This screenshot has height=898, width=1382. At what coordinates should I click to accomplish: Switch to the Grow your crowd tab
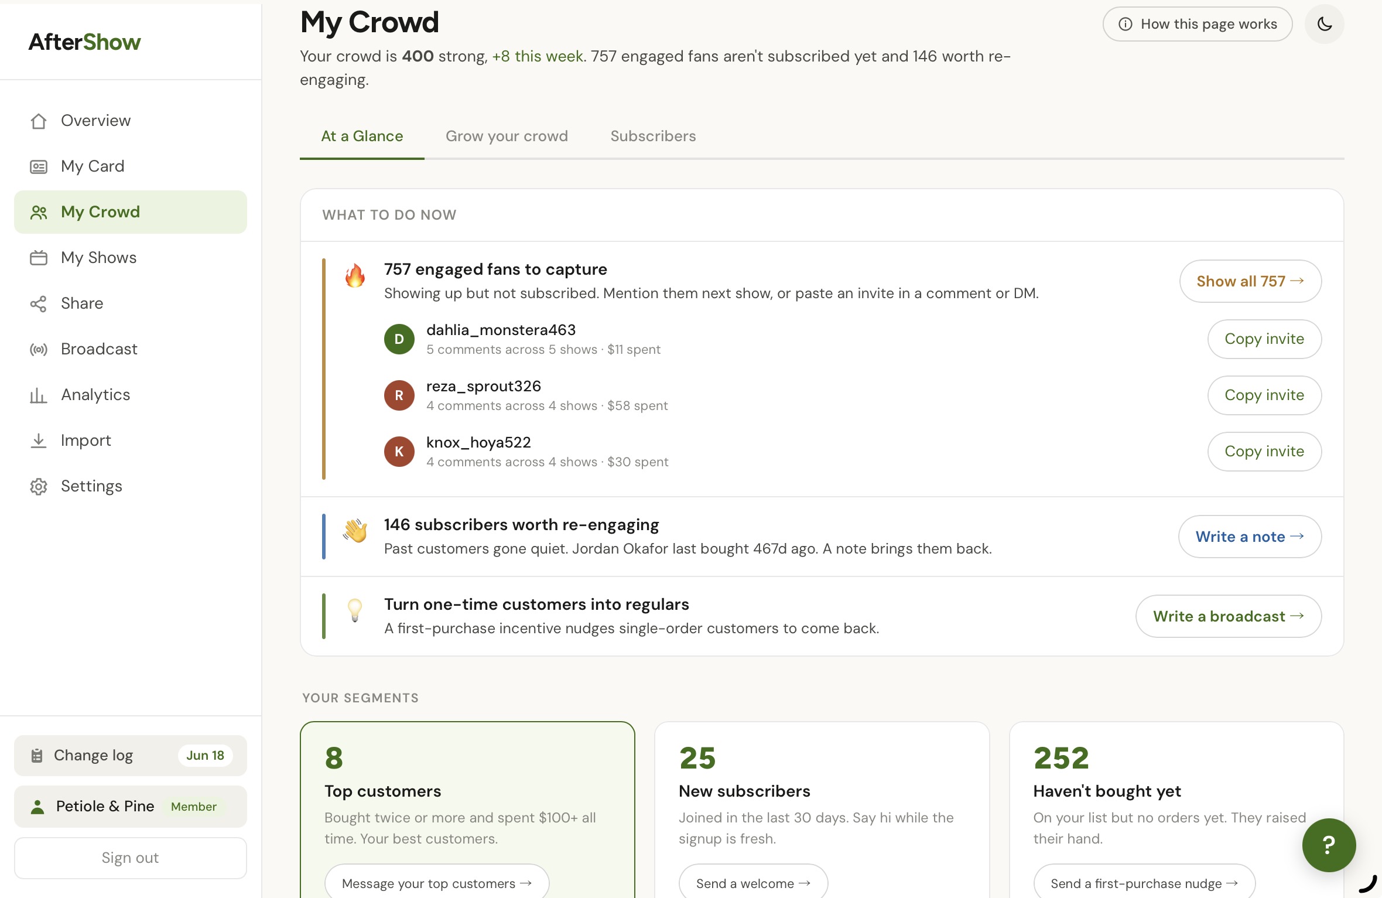pyautogui.click(x=507, y=136)
